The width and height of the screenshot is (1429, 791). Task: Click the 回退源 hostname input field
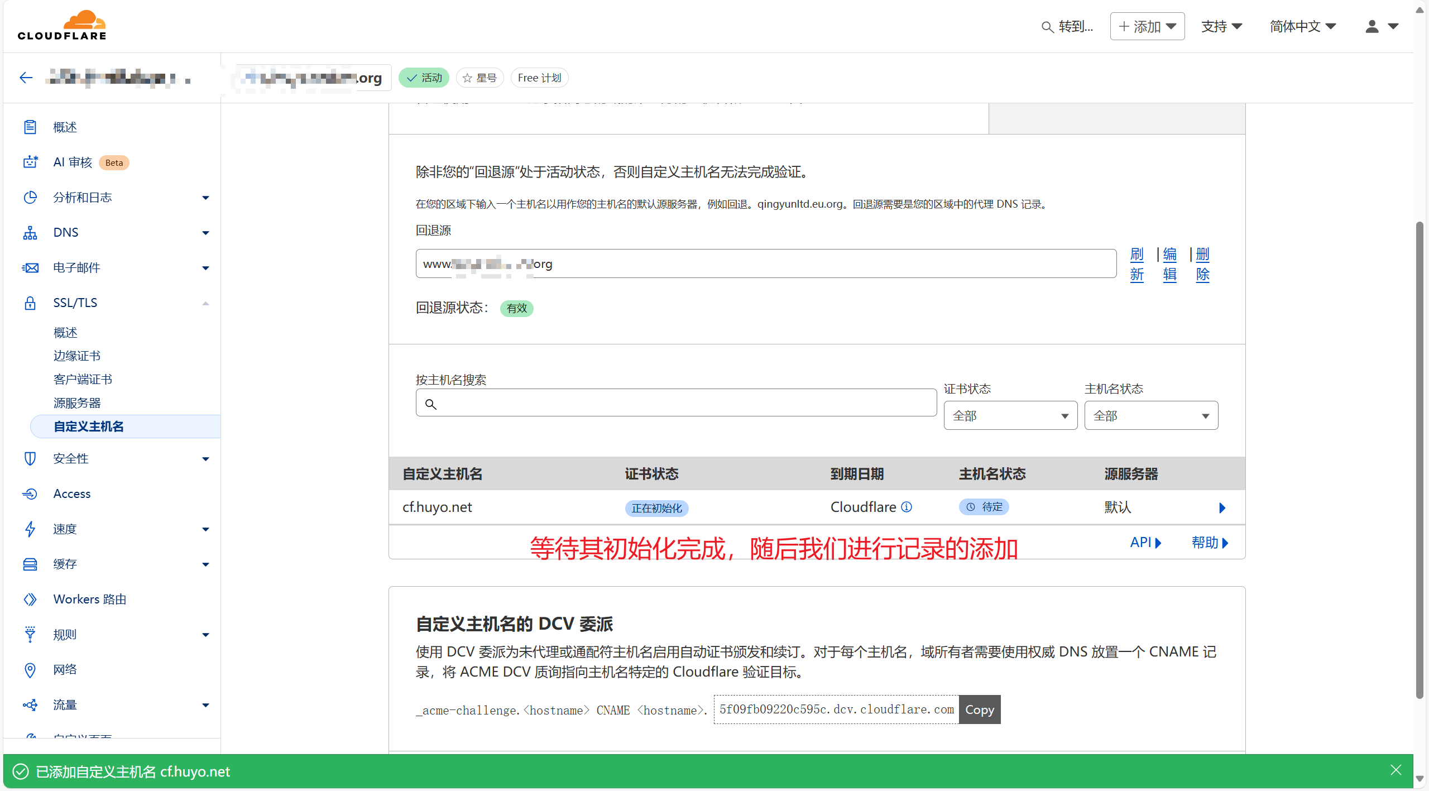pos(766,263)
